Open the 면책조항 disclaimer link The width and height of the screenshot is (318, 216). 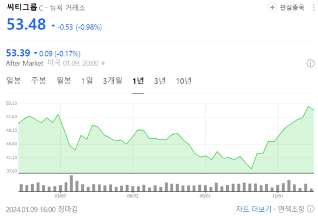[x=291, y=209]
